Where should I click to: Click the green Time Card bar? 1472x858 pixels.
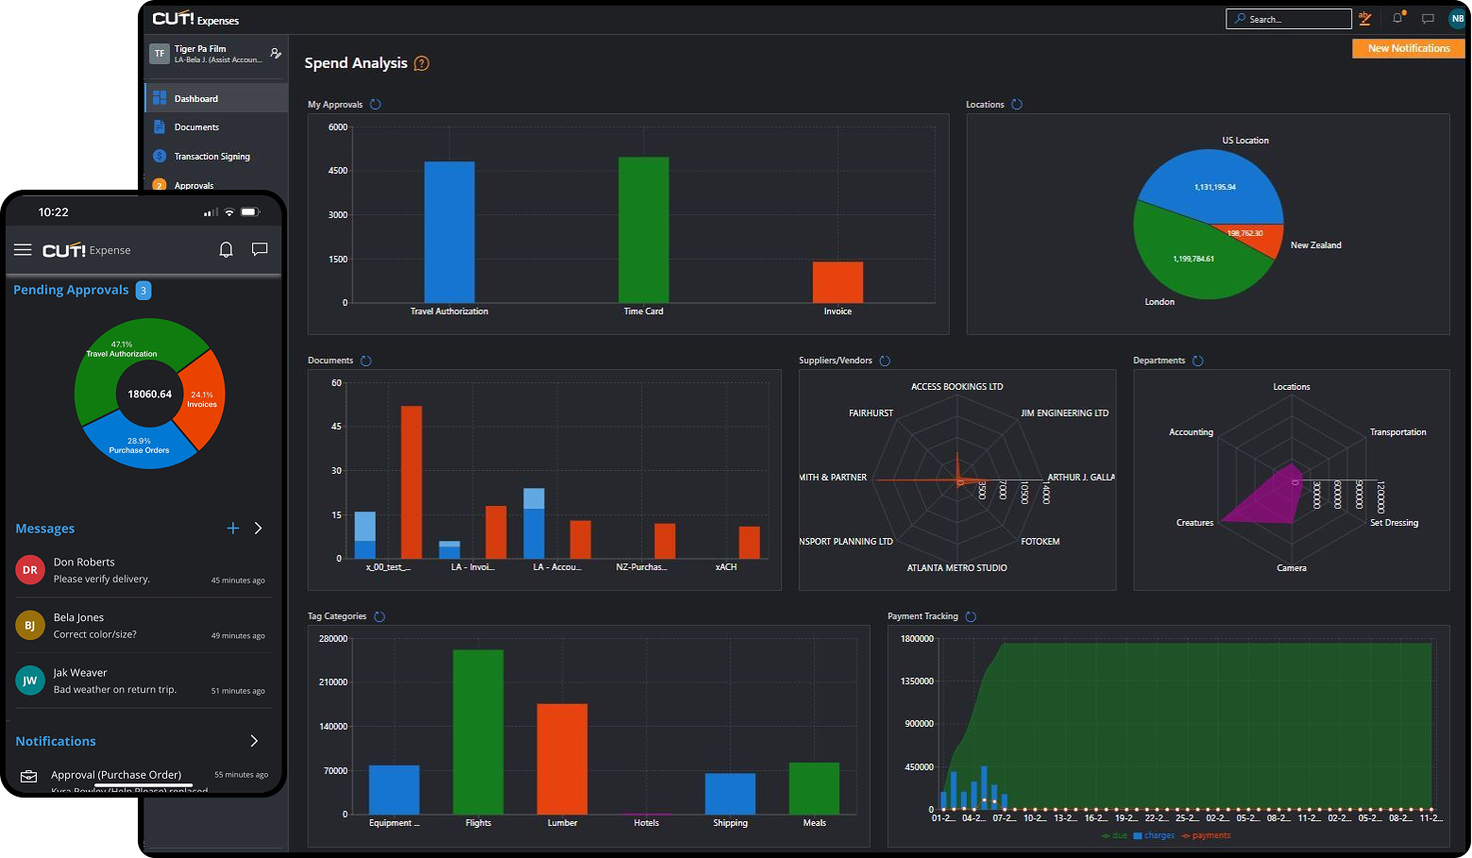[643, 229]
